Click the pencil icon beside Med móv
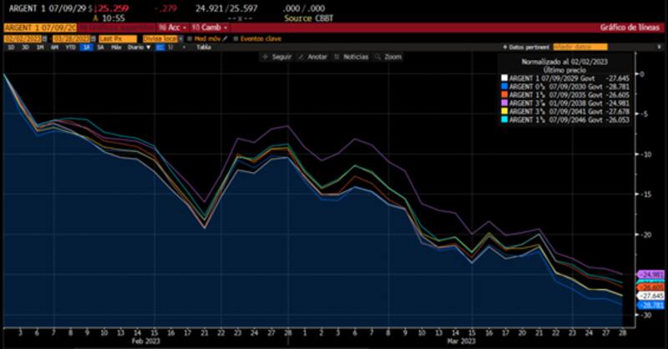The width and height of the screenshot is (668, 349). click(x=226, y=38)
